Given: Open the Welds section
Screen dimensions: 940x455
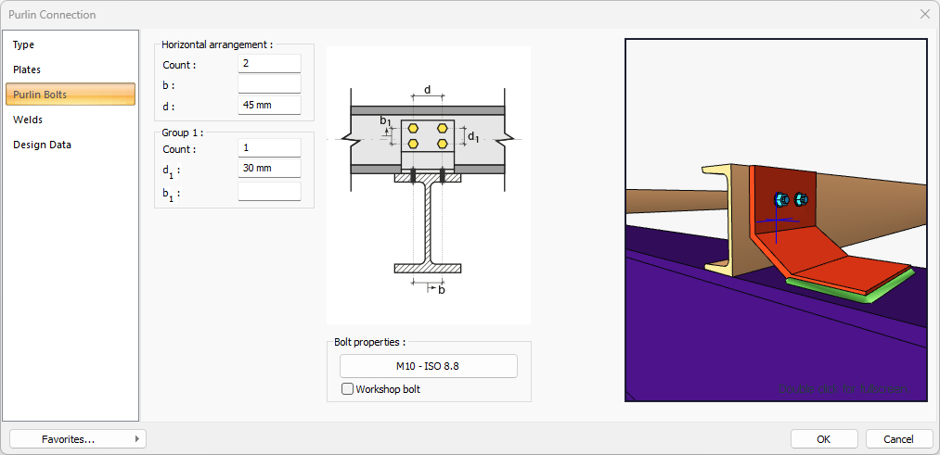Looking at the screenshot, I should [28, 120].
